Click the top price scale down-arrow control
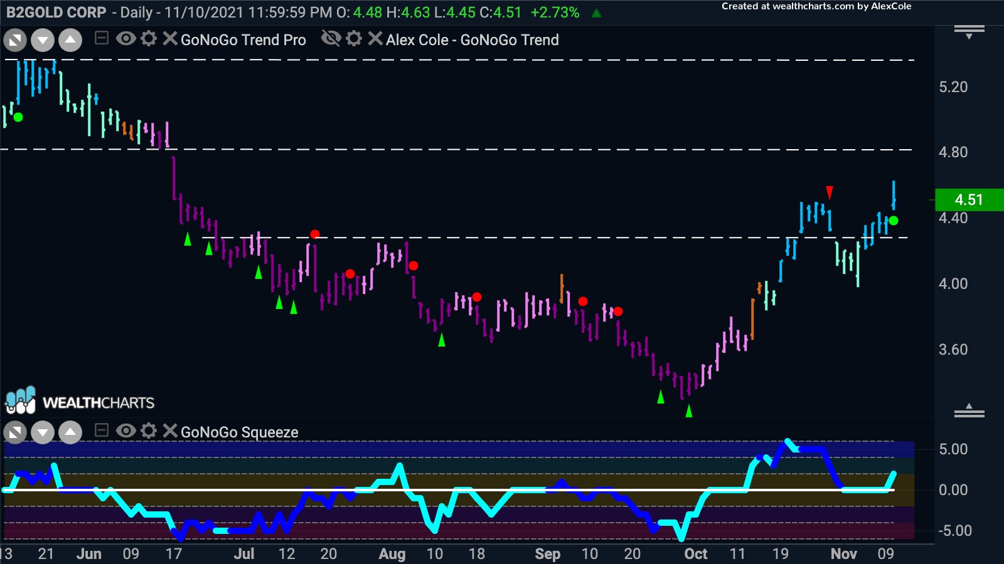 (969, 32)
